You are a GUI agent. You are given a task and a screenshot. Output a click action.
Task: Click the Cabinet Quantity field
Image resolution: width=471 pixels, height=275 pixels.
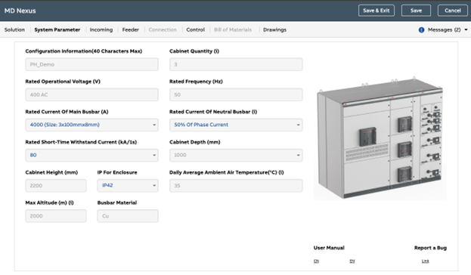tap(236, 64)
